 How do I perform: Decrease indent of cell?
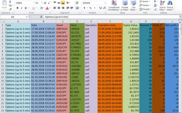pos(67,8)
